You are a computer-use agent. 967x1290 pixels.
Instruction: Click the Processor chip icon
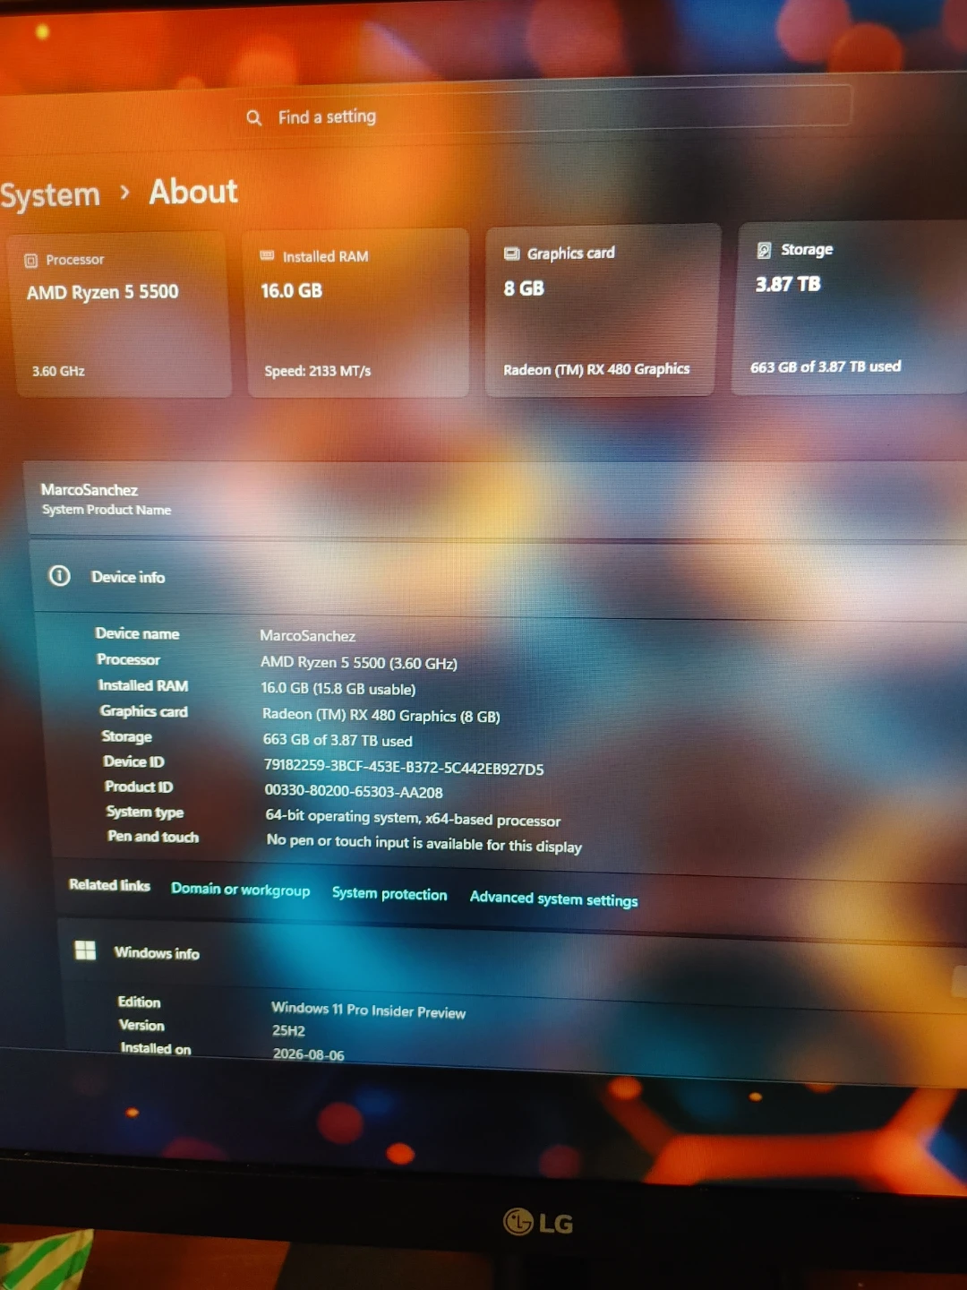point(31,261)
